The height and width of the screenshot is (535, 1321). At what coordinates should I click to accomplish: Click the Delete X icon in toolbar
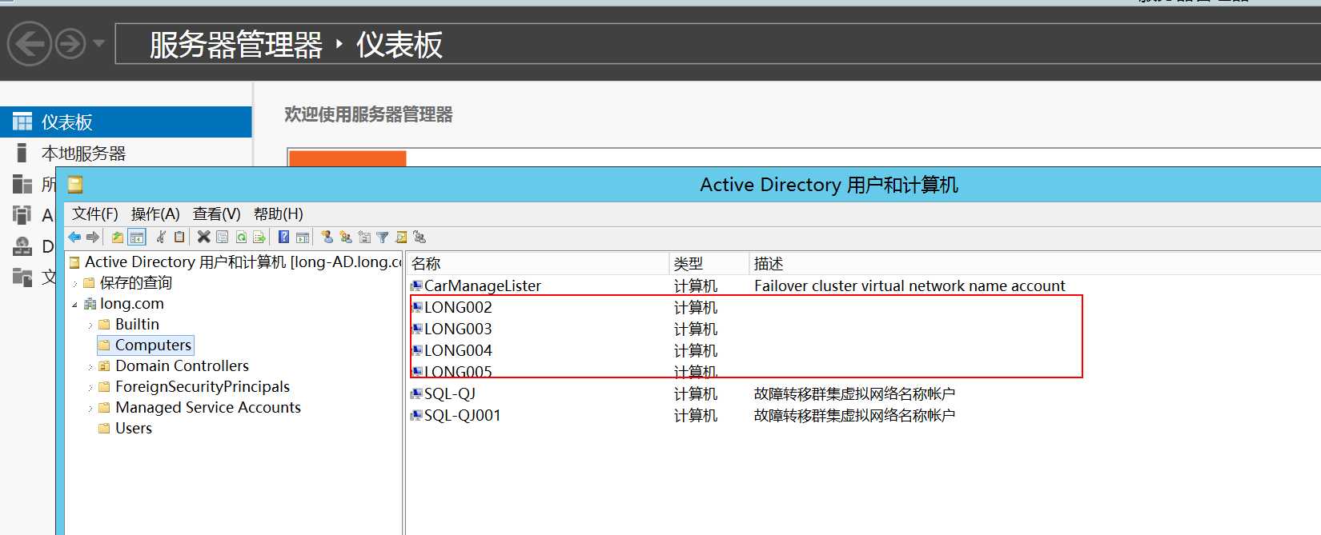203,237
